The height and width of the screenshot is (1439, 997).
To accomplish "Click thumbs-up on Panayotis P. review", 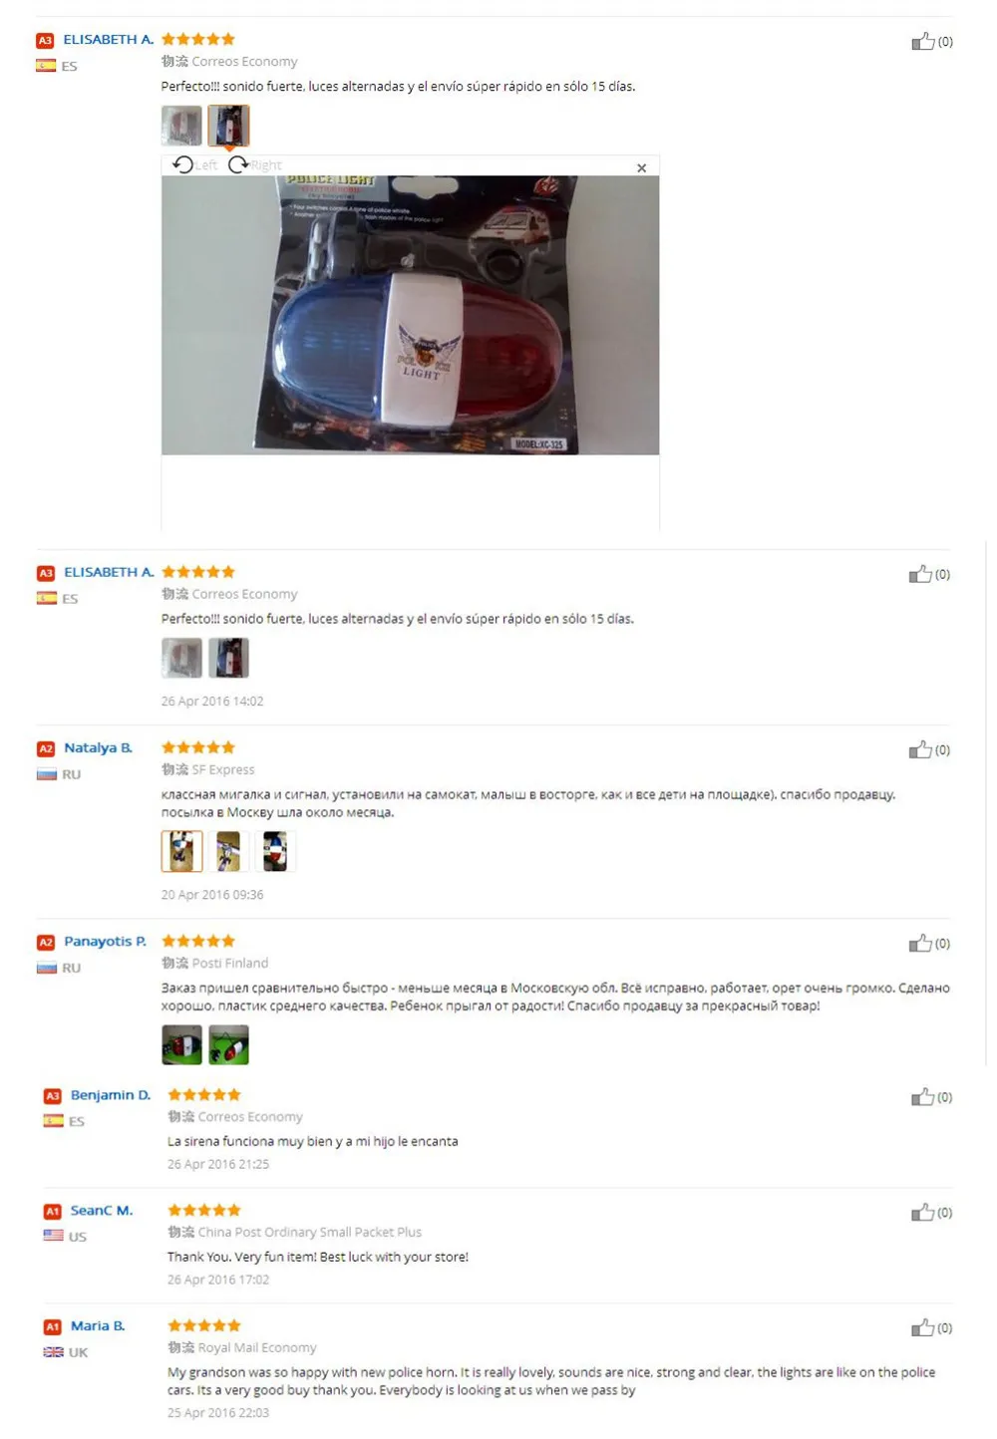I will click(920, 943).
